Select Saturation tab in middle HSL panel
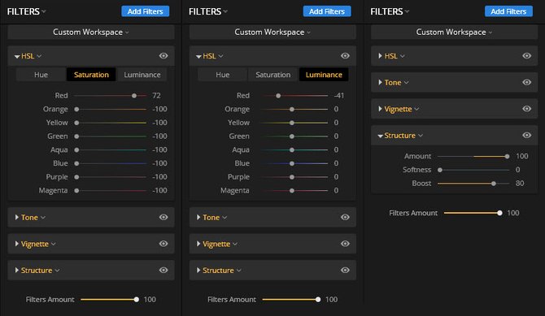Screen dimensions: 545x316 coord(272,75)
